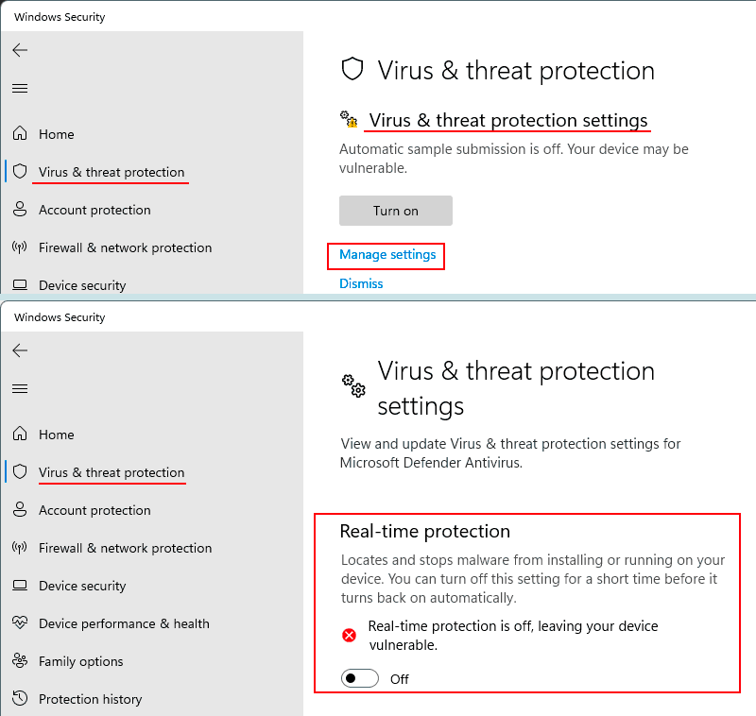This screenshot has height=716, width=756.
Task: Open the hamburger menu in the upper window
Action: (20, 88)
